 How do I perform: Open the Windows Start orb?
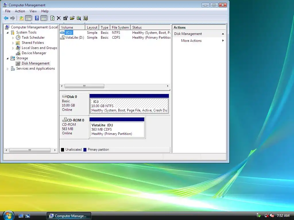(8, 215)
